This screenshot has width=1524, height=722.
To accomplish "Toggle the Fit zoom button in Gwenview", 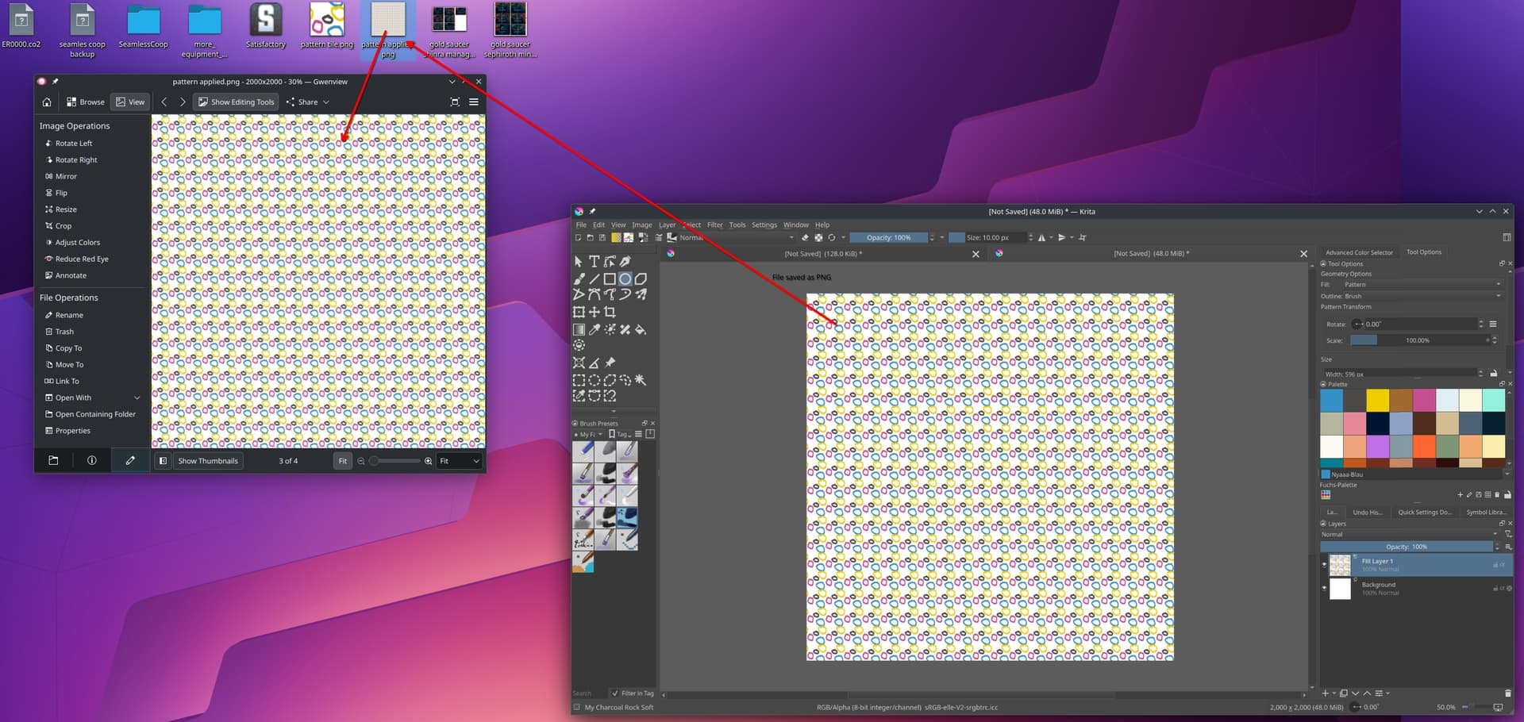I will click(x=343, y=460).
